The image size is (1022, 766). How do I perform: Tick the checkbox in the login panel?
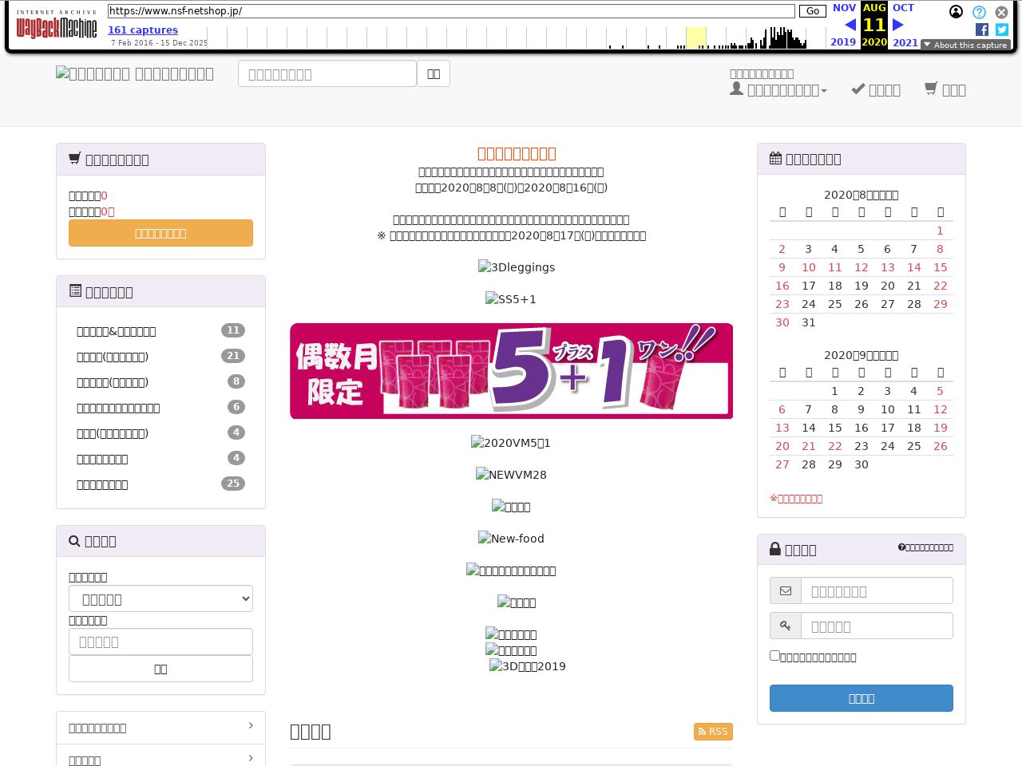pos(774,655)
